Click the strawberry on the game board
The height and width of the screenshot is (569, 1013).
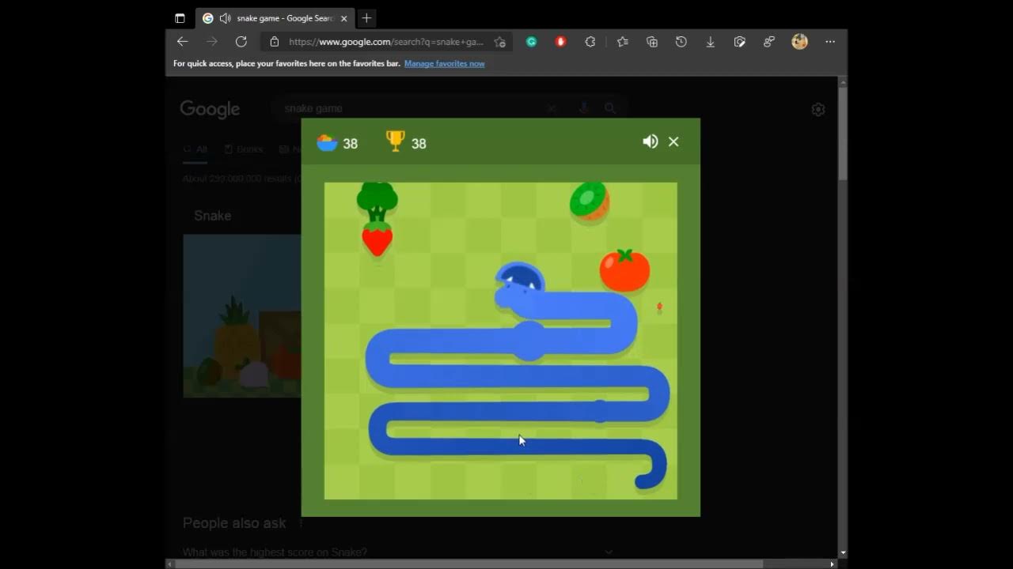(x=377, y=239)
